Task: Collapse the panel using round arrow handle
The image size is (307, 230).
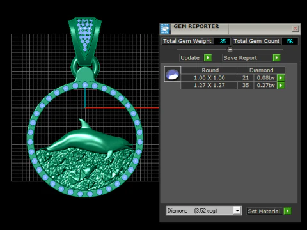Action: pos(230,49)
